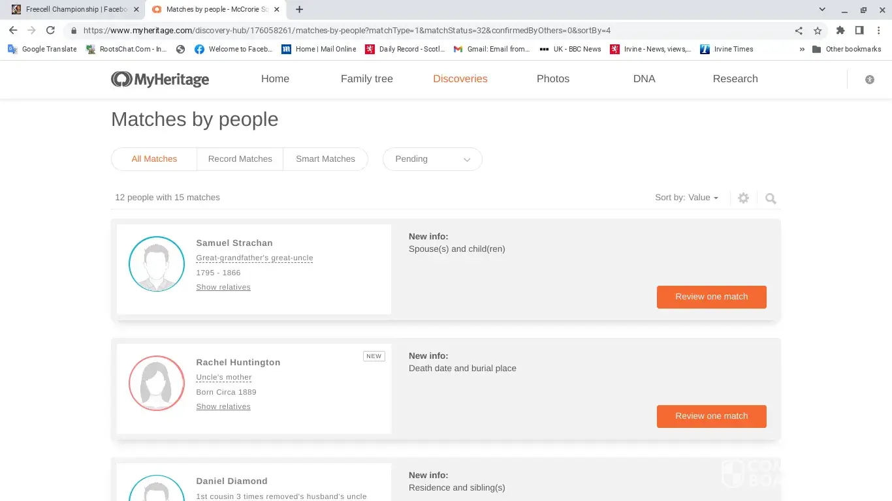Reload the page
The height and width of the screenshot is (501, 892).
click(50, 31)
